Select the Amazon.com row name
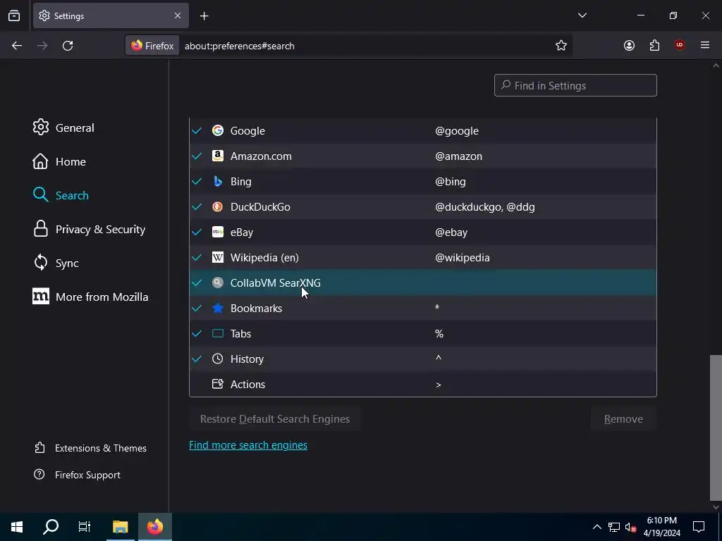The height and width of the screenshot is (541, 722). [x=261, y=156]
